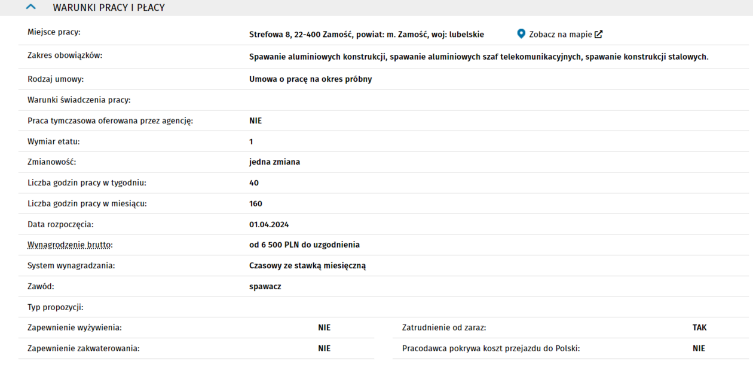753x371 pixels.
Task: Click the Warunki pracy i płacy header title
Action: [x=109, y=8]
